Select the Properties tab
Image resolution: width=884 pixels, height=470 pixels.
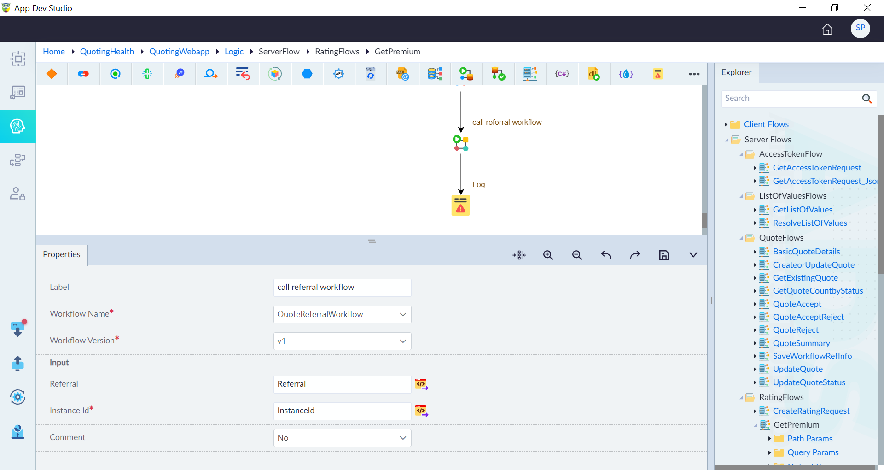62,254
